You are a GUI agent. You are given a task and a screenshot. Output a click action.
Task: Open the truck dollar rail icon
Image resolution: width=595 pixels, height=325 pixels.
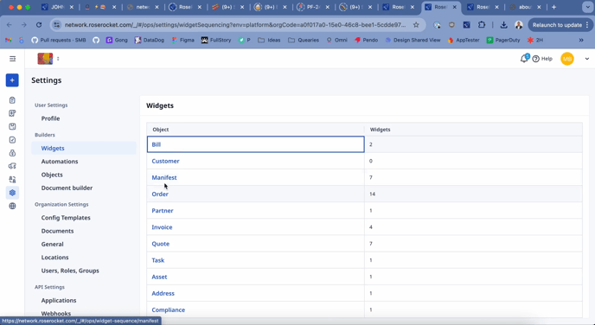(x=12, y=166)
